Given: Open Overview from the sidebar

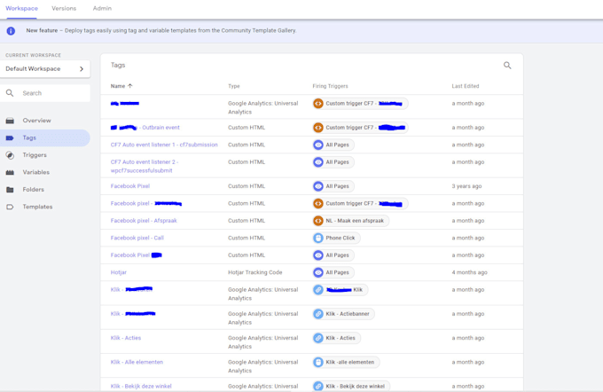Looking at the screenshot, I should click(x=36, y=121).
